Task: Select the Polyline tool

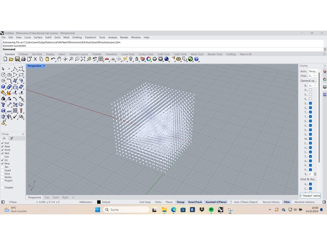Action: [x=15, y=69]
